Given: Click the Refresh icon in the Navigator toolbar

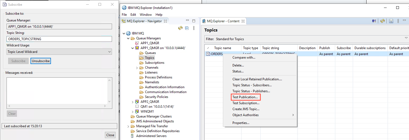Looking at the screenshot, I should [x=180, y=28].
